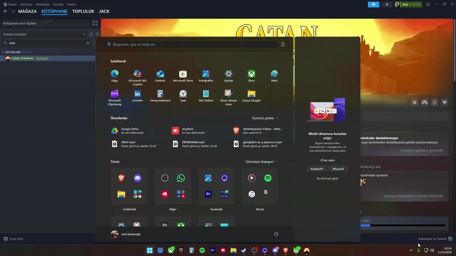Select iPhone® device button
Viewport: 456px width, 256px height.
coord(338,169)
